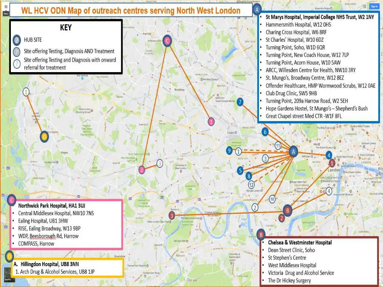This screenshot has width=383, height=287.
Task: Select red marker 1 beside London label
Action: click(x=332, y=163)
